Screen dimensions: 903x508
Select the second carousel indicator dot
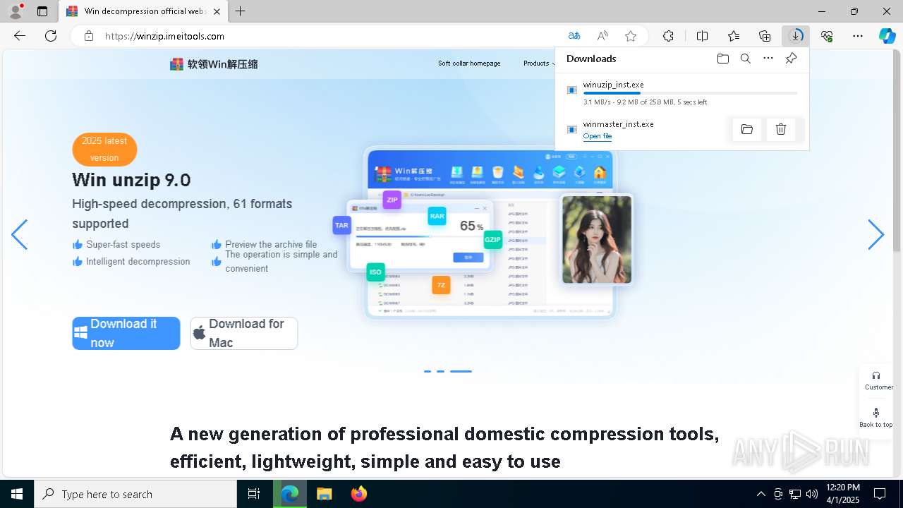440,371
